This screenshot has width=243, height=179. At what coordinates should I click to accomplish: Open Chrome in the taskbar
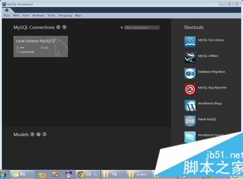pyautogui.click(x=88, y=174)
